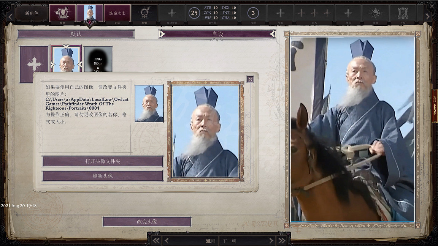The width and height of the screenshot is (438, 246).
Task: Click the background selection plus icon
Action: click(x=172, y=13)
